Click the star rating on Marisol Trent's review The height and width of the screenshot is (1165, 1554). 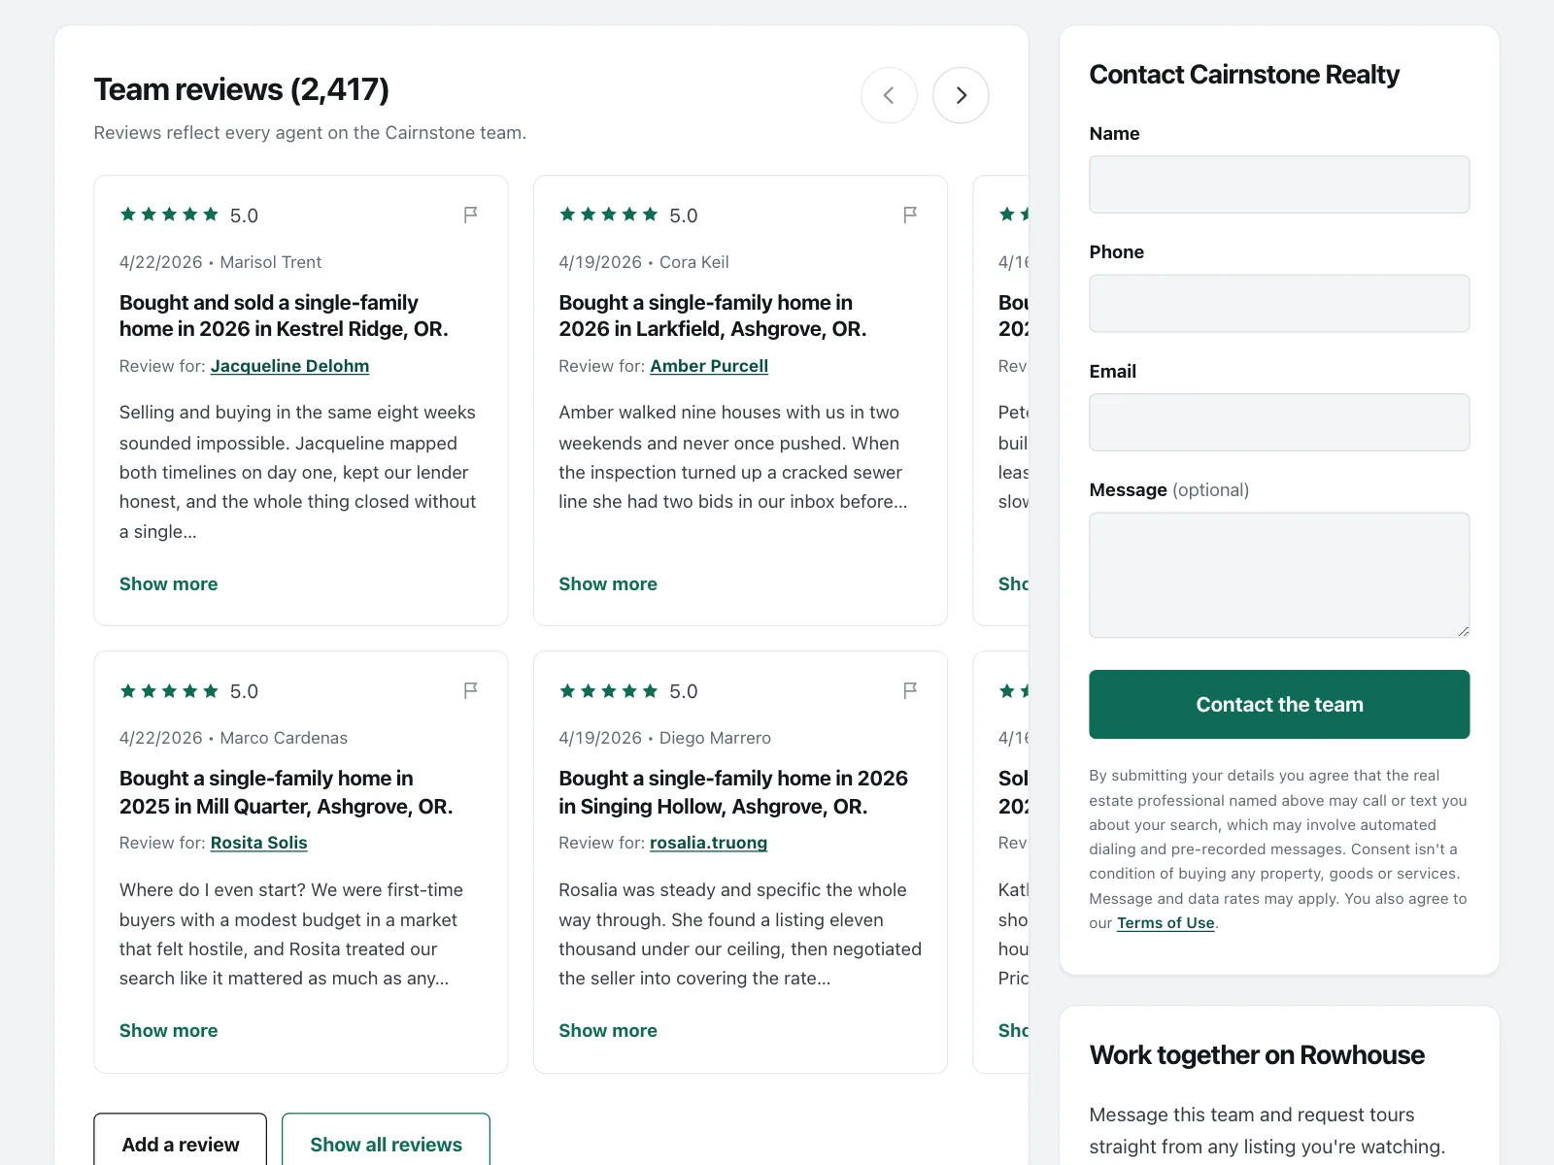(x=169, y=215)
